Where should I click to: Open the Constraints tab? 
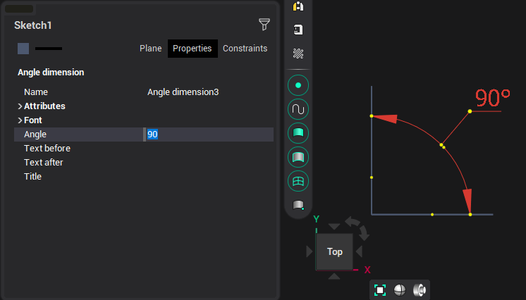click(x=245, y=49)
